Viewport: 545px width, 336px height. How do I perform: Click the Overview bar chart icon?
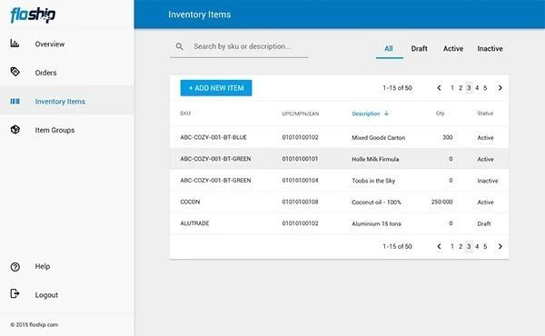[x=15, y=44]
